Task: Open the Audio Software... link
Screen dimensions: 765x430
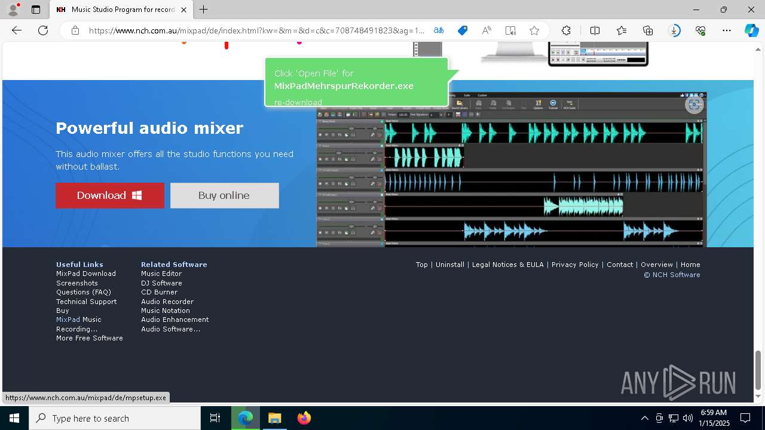Action: (171, 329)
